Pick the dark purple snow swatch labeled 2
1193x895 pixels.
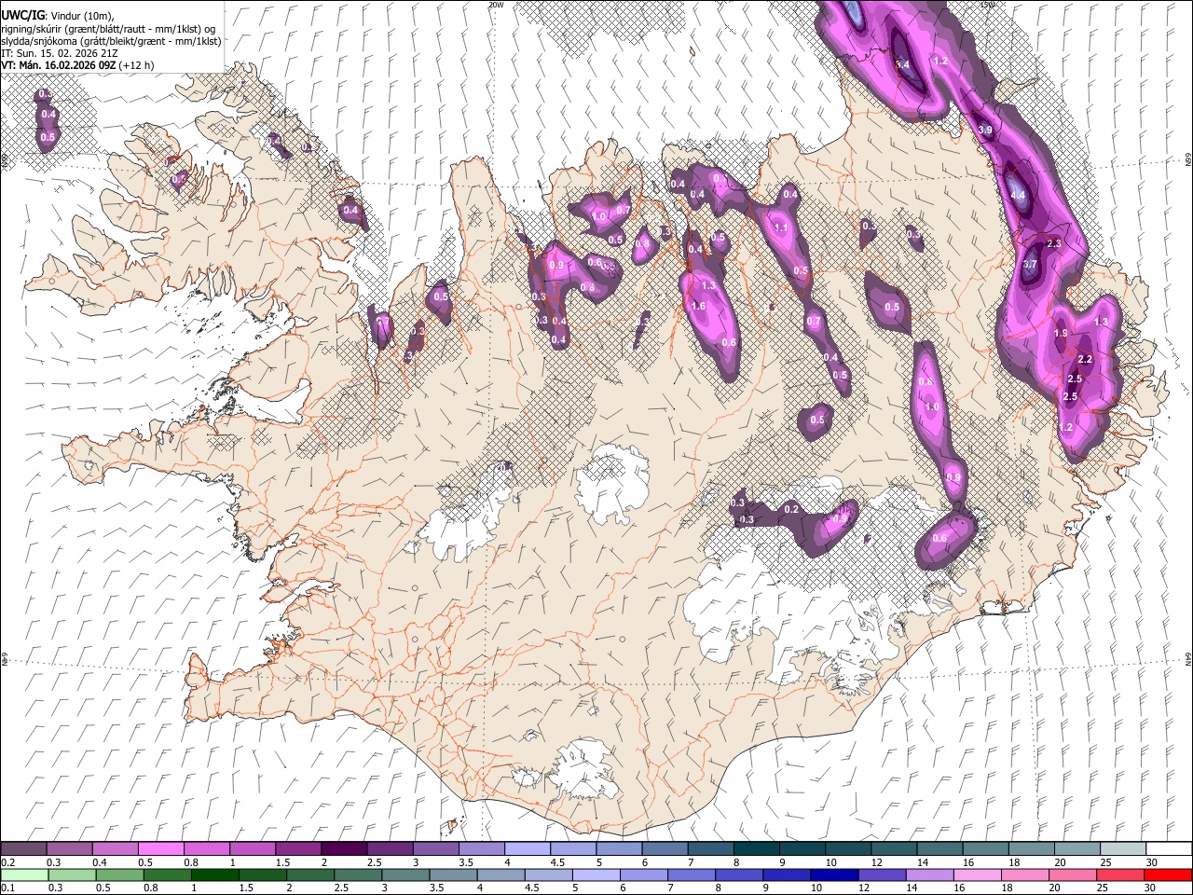point(343,849)
